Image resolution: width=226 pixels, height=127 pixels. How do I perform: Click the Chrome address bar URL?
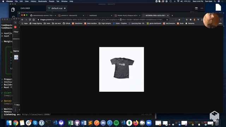pyautogui.click(x=102, y=20)
